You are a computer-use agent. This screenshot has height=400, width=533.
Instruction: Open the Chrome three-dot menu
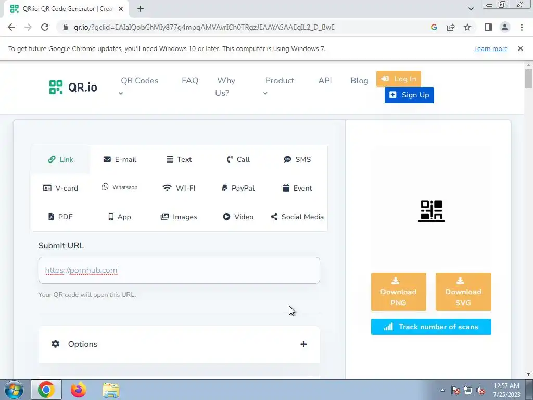pos(522,27)
